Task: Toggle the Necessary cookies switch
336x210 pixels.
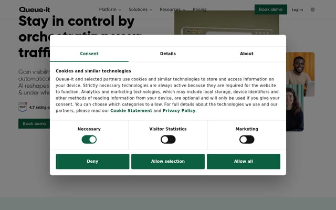Action: pos(89,140)
